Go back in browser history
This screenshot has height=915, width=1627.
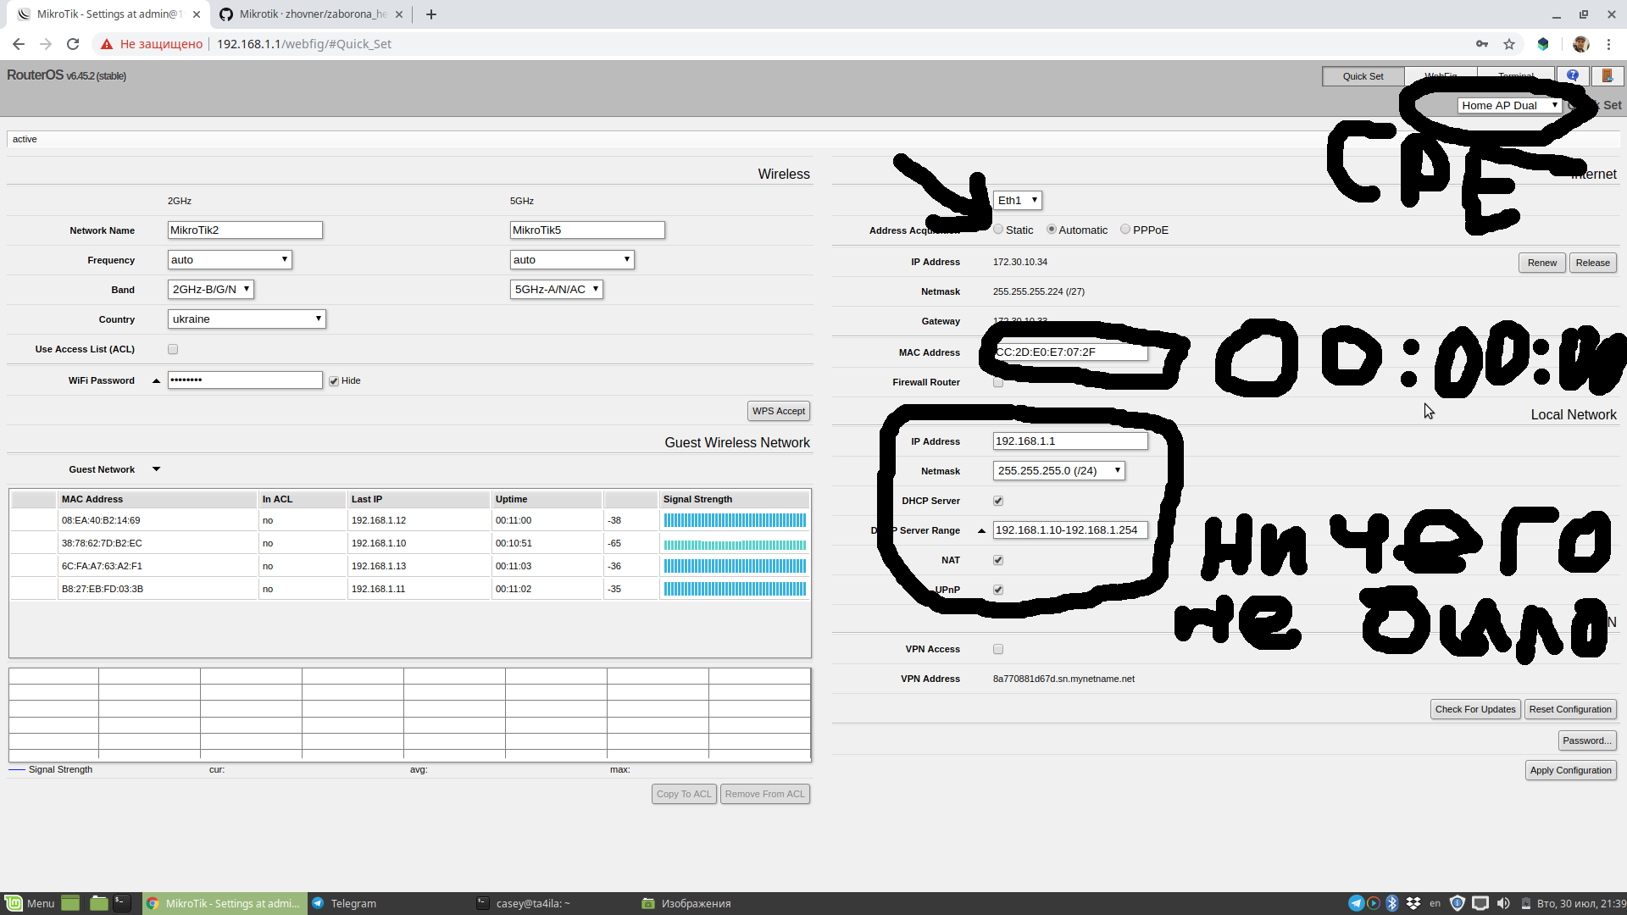coord(19,44)
